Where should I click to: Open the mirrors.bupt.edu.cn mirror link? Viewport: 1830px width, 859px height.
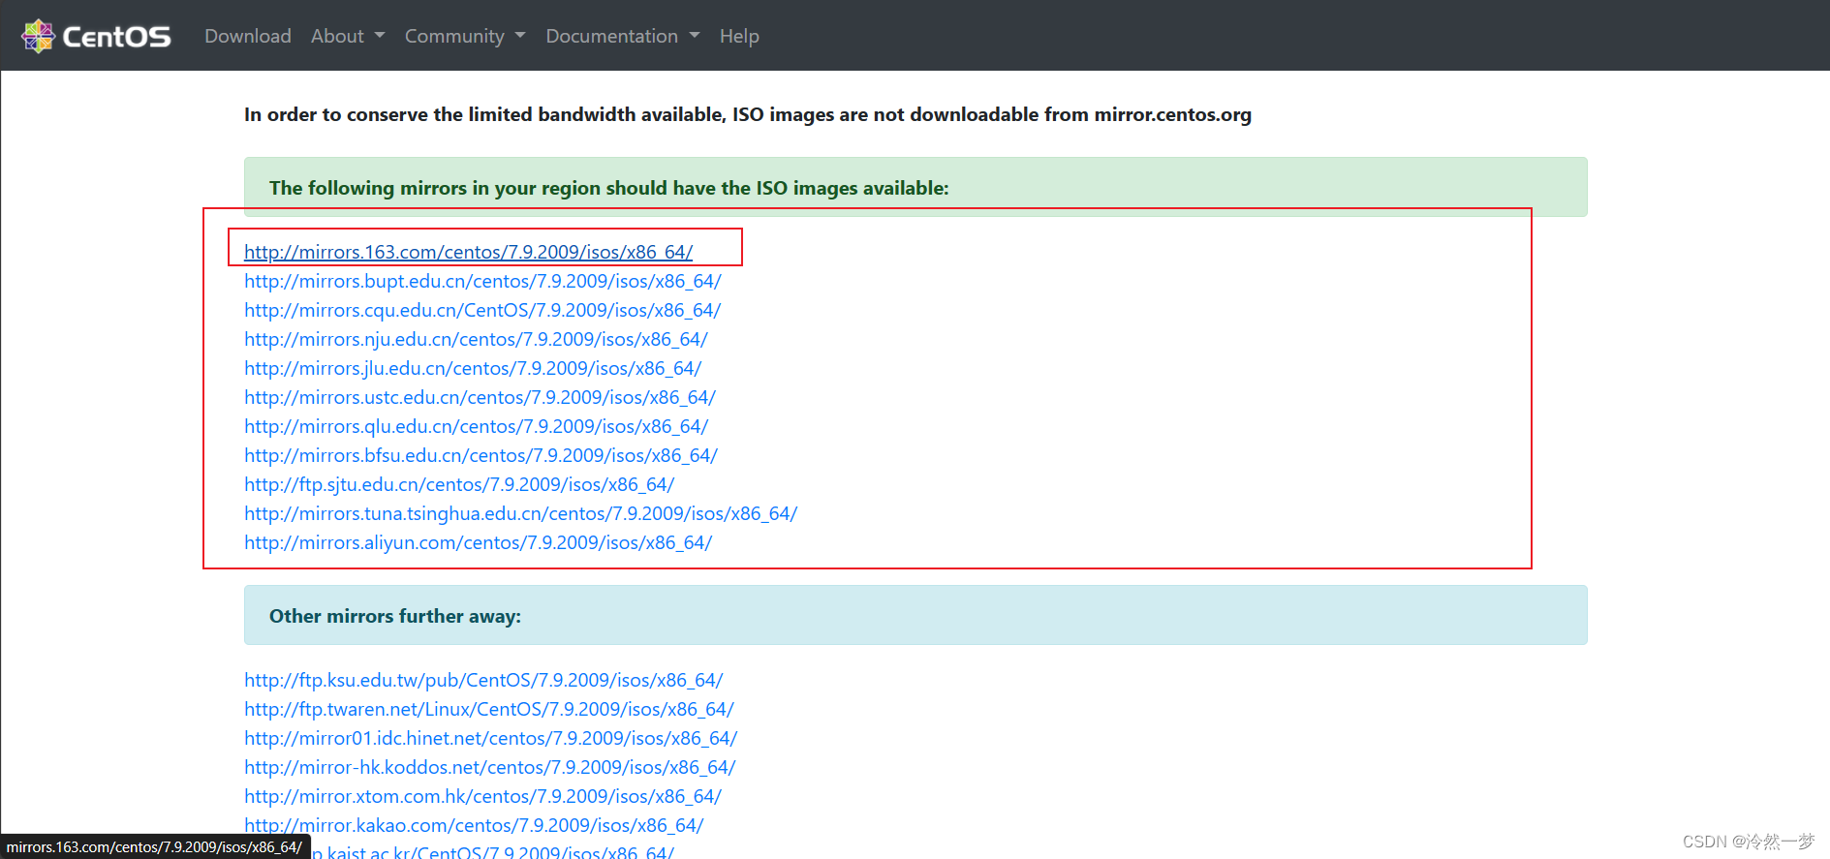click(482, 281)
